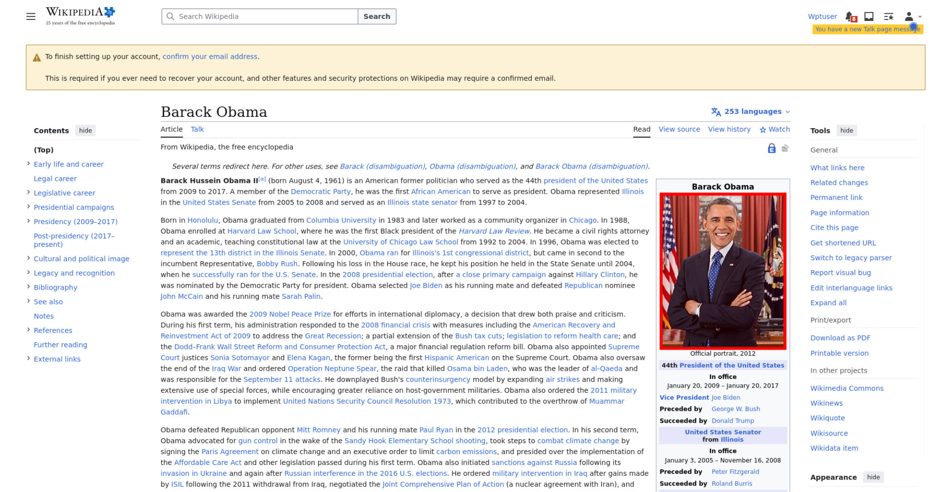
Task: Go to Notes in Contents
Action: click(44, 316)
